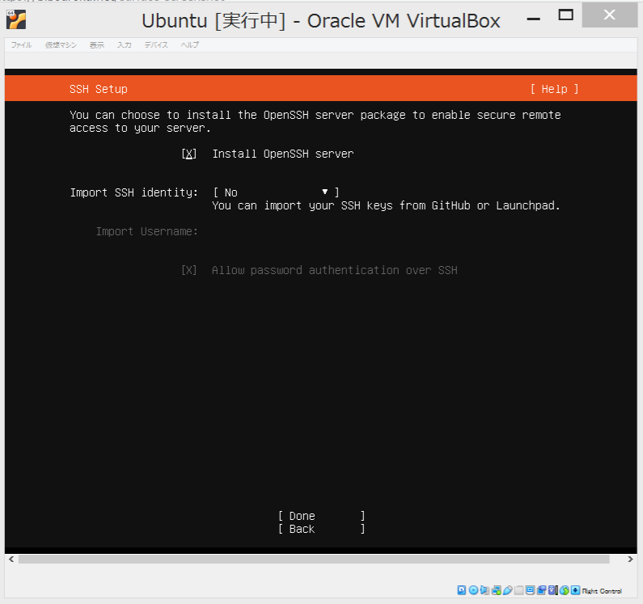
Task: Click the optical drive status icon
Action: [x=474, y=590]
